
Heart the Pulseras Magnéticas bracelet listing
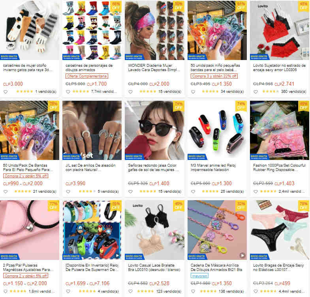(x=6, y=291)
